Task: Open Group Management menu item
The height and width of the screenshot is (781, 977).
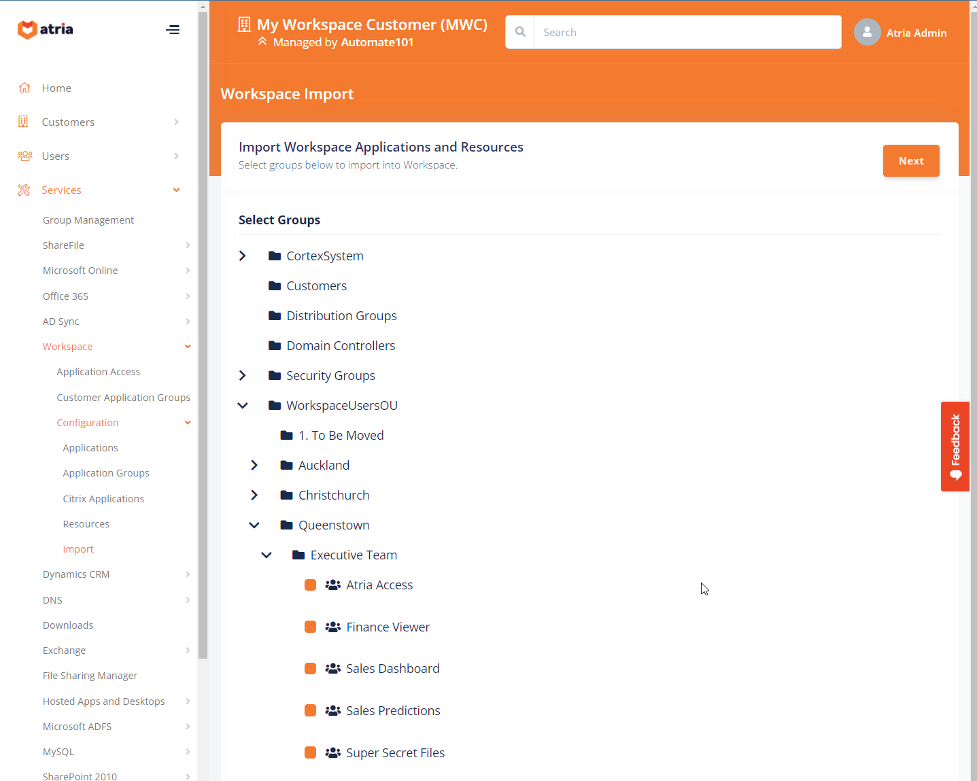Action: (x=88, y=220)
